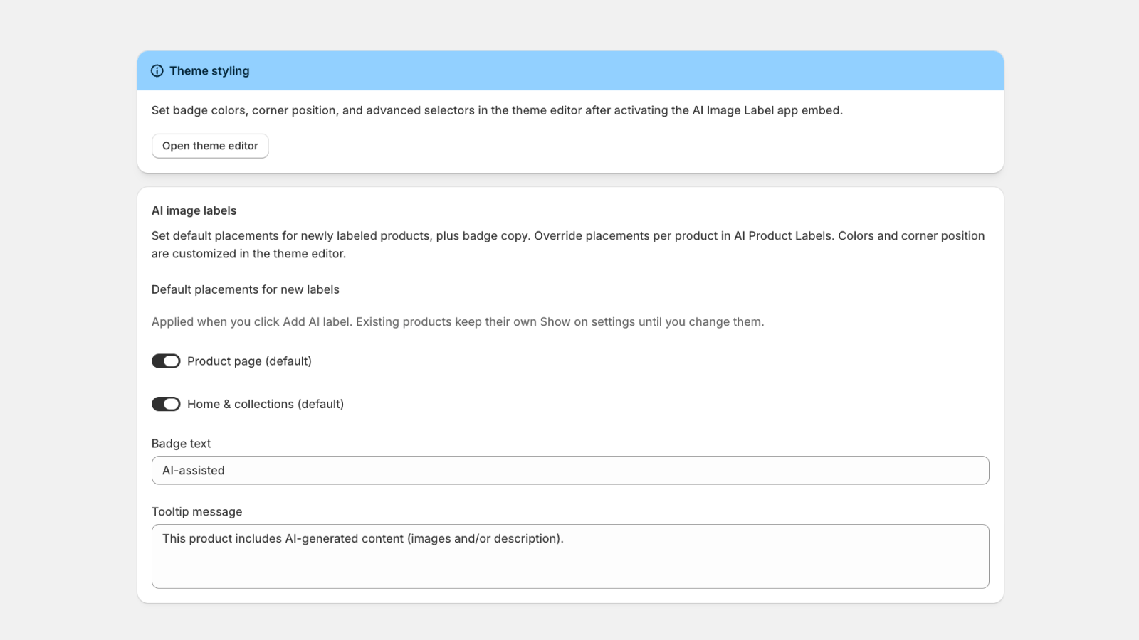This screenshot has height=640, width=1139.
Task: Click the info icon beside Theme styling
Action: point(157,71)
